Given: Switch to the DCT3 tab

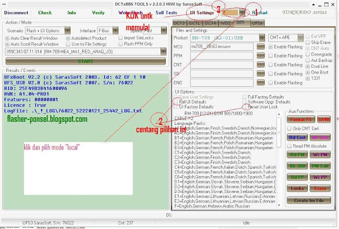Looking at the screenshot, I should click(x=179, y=23).
